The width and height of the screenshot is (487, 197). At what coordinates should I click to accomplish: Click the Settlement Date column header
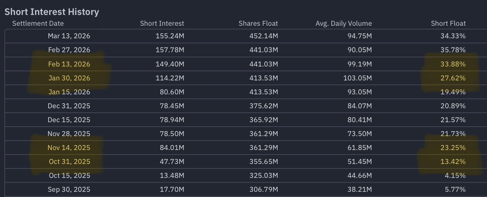pyautogui.click(x=38, y=24)
